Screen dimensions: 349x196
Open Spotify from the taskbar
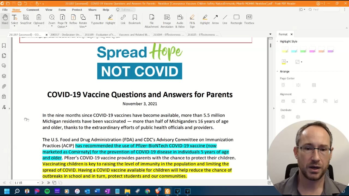[x=47, y=191]
